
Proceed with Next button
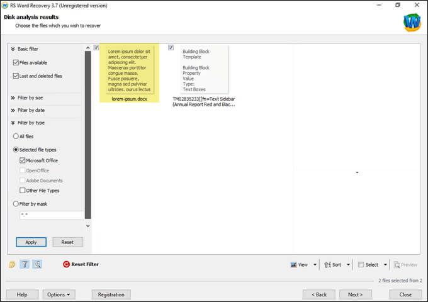[x=356, y=294]
